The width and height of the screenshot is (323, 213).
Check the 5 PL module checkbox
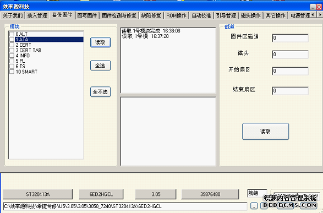click(x=12, y=61)
